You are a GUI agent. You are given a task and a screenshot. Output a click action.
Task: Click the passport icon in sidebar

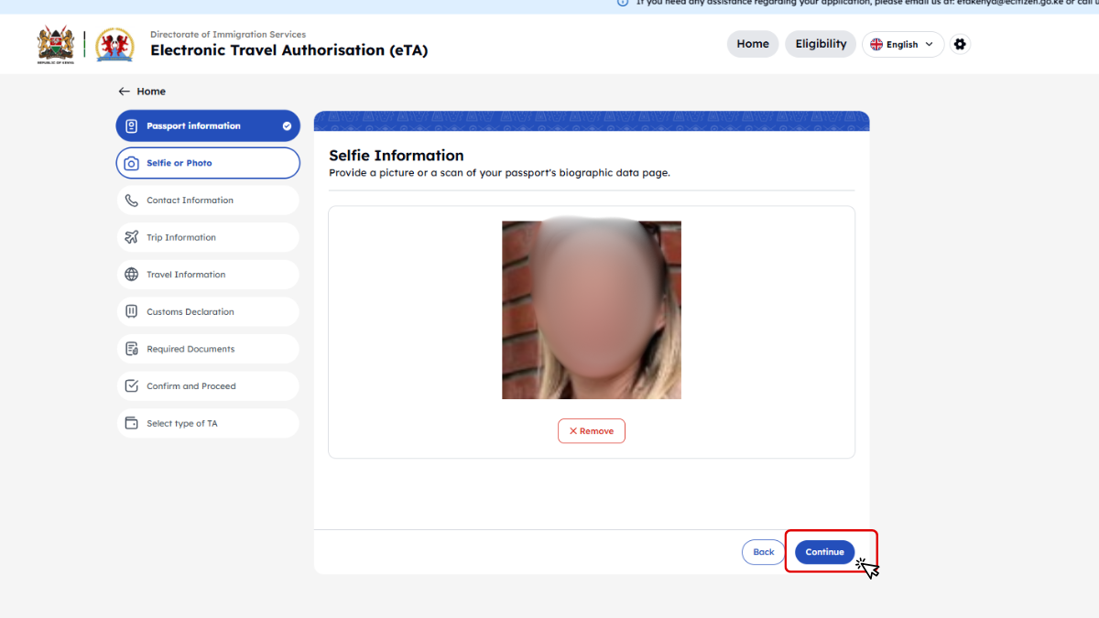(131, 126)
